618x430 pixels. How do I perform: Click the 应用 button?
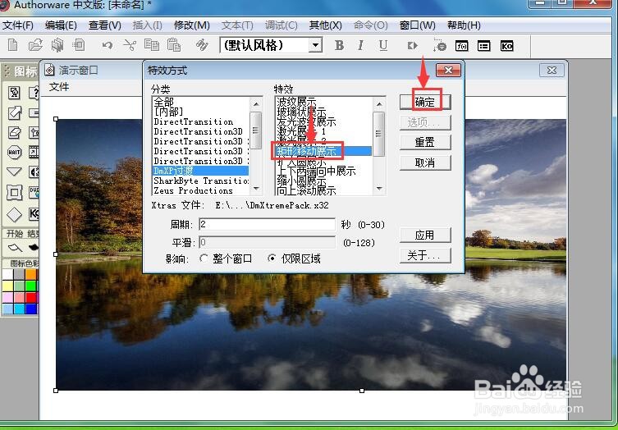point(425,235)
